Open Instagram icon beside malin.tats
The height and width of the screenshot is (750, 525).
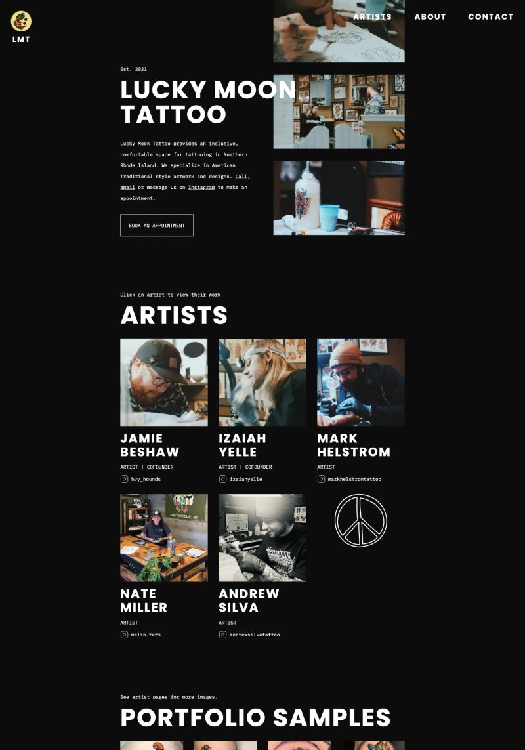point(124,635)
